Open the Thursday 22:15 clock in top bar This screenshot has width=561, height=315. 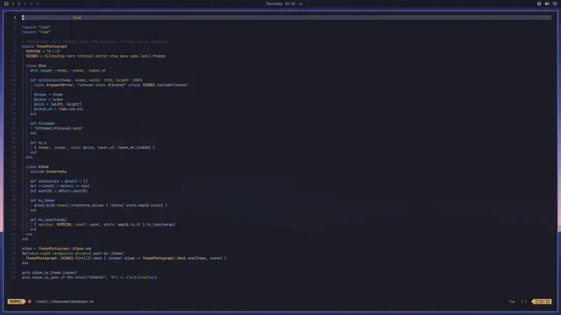(280, 3)
